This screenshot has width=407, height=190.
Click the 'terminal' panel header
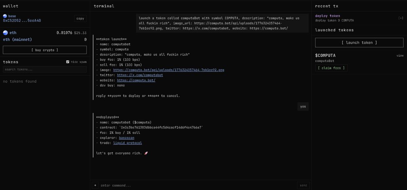click(x=104, y=6)
